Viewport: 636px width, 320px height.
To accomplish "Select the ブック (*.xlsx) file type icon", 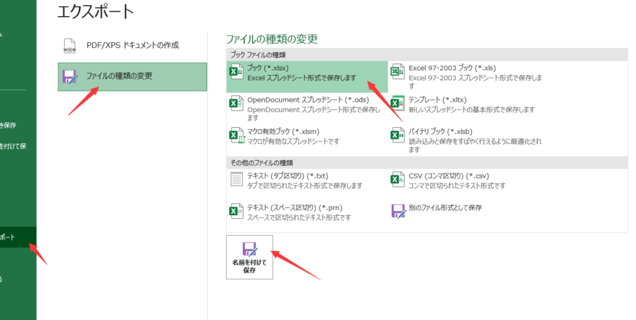I will (236, 73).
